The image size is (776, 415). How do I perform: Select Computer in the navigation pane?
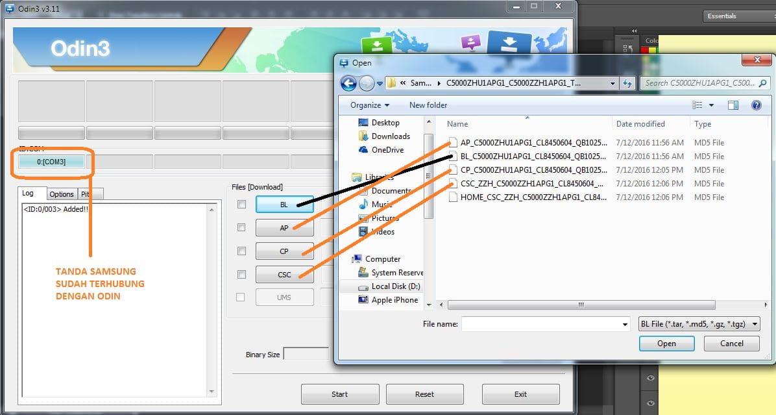(x=376, y=259)
